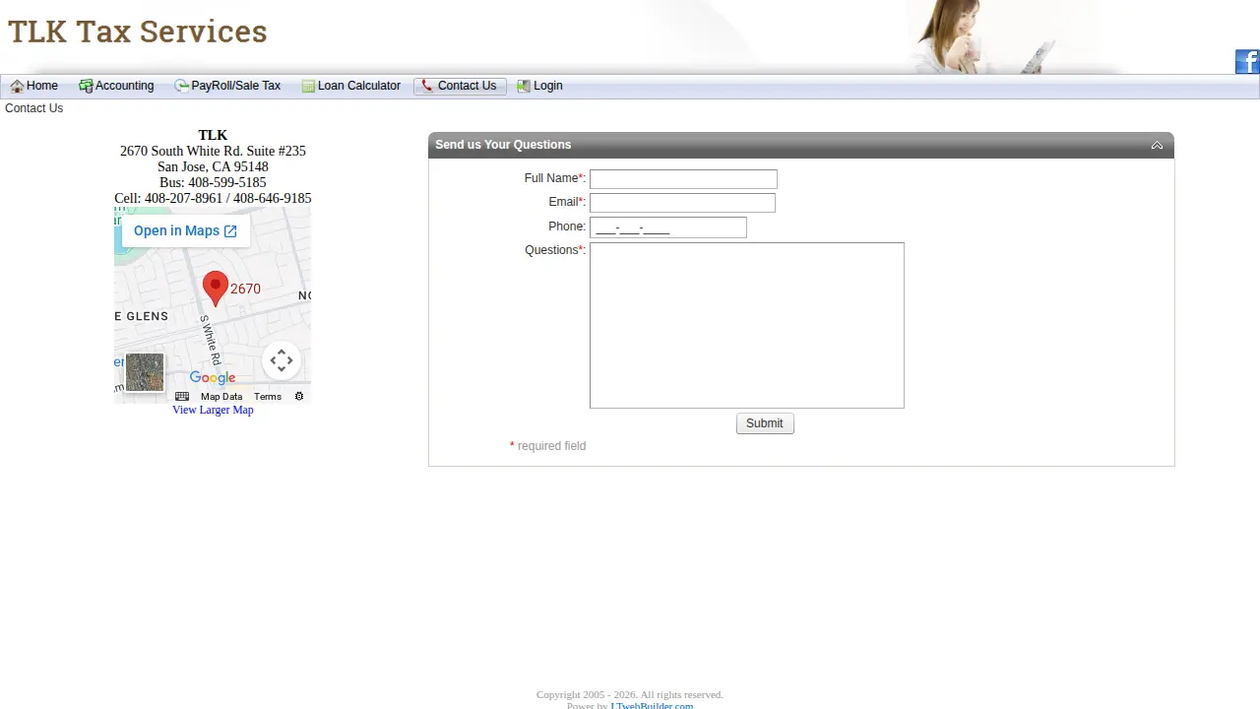Open the View Larger Map link
This screenshot has width=1260, height=709.
pos(213,410)
